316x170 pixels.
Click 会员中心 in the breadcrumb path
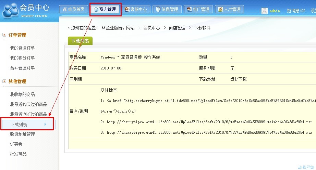pos(151,28)
